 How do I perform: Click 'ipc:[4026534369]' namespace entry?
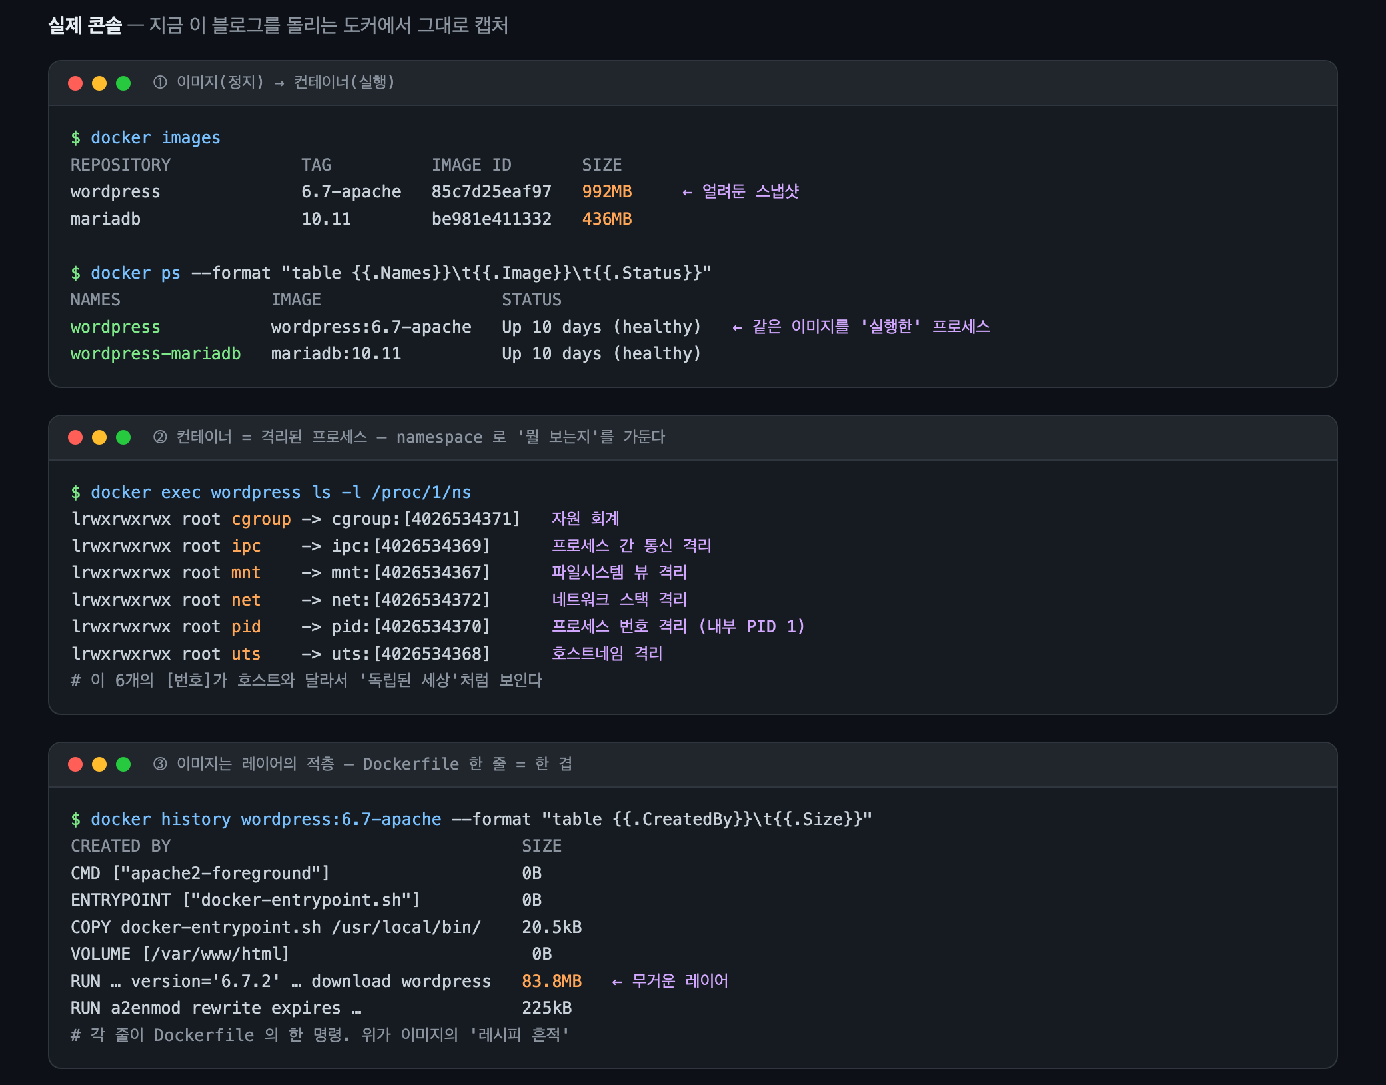click(410, 546)
